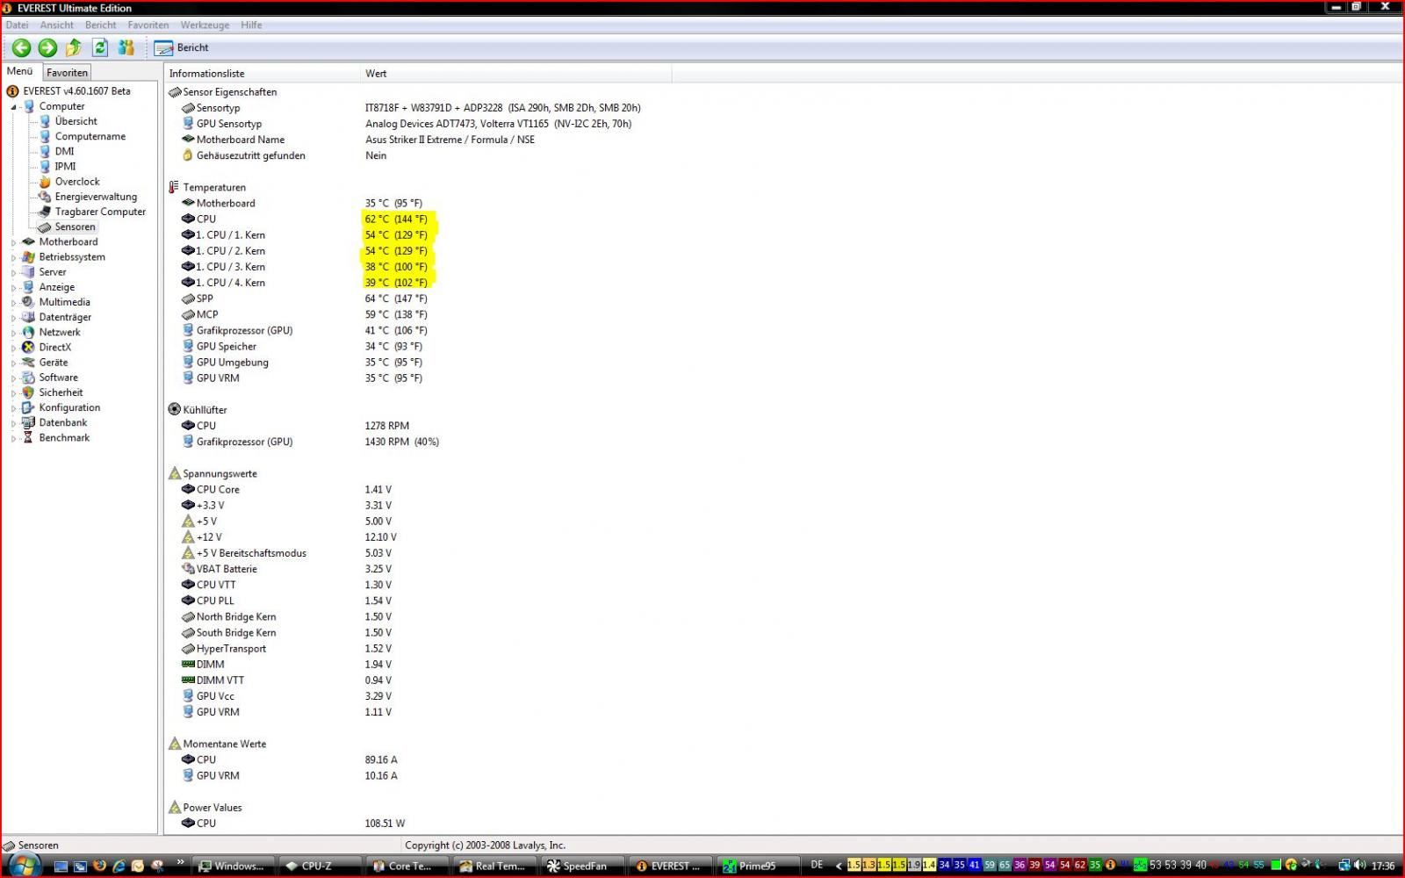
Task: Open Core Temp taskbar button
Action: [407, 866]
